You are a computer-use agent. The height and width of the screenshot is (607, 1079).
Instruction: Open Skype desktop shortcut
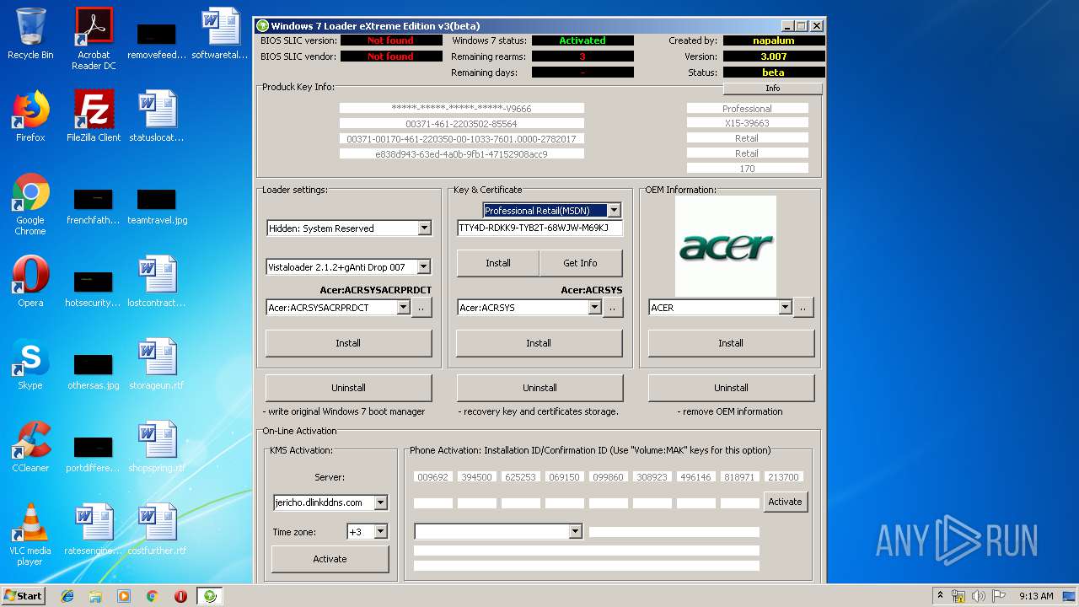pos(30,364)
